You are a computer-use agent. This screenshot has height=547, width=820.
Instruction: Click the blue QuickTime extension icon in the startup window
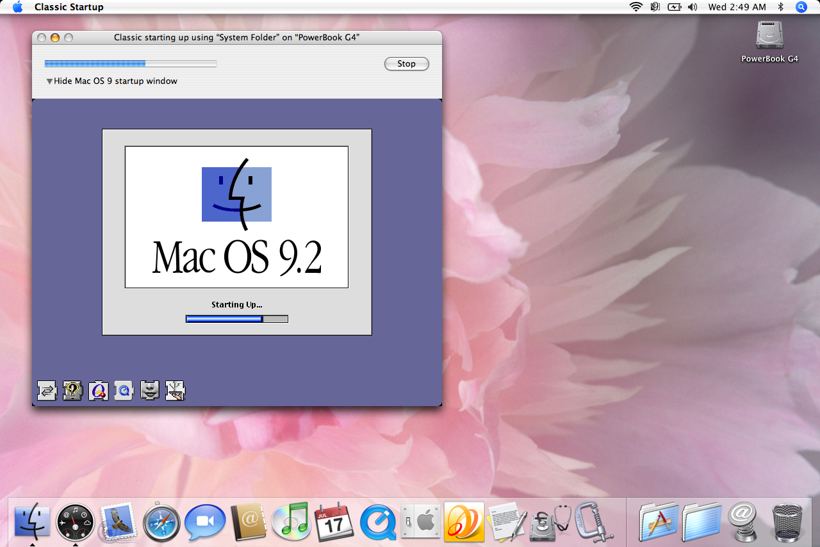[x=124, y=391]
